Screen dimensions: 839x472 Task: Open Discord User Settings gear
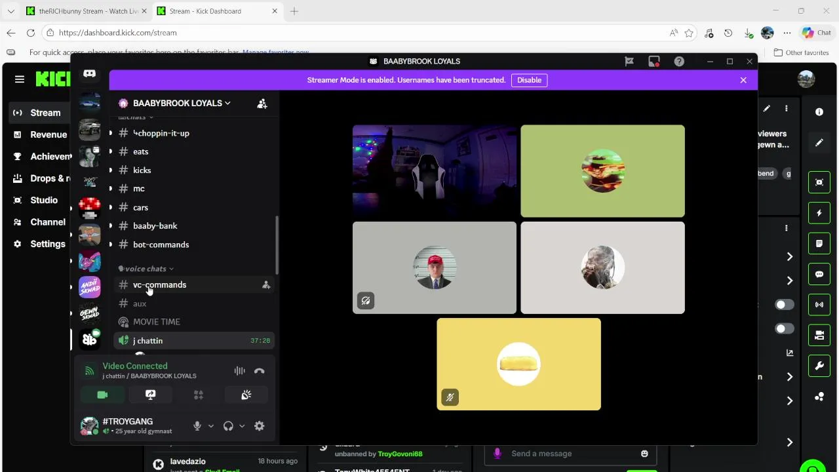click(260, 426)
